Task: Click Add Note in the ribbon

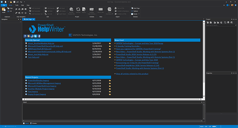Action: (49, 11)
